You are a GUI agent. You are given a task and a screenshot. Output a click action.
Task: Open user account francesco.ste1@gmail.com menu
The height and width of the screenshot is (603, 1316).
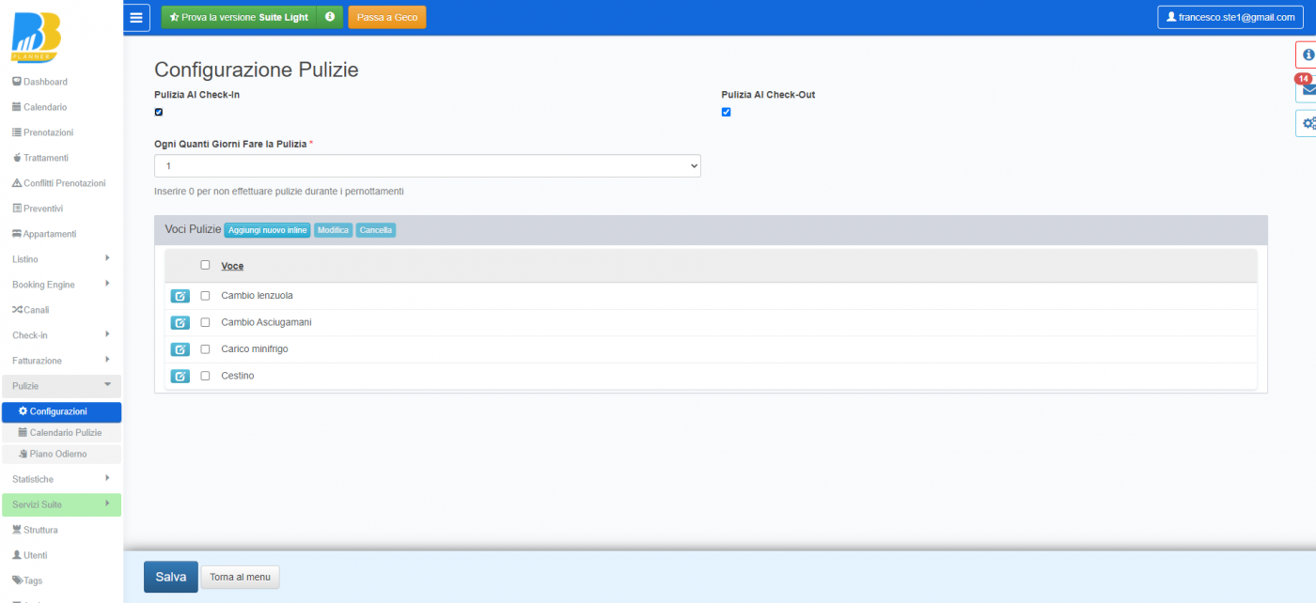(x=1230, y=17)
